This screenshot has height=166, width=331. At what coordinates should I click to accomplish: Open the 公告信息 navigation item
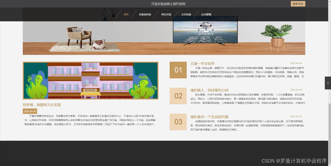click(186, 14)
